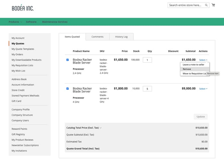Open the History Log tab

pos(121,37)
